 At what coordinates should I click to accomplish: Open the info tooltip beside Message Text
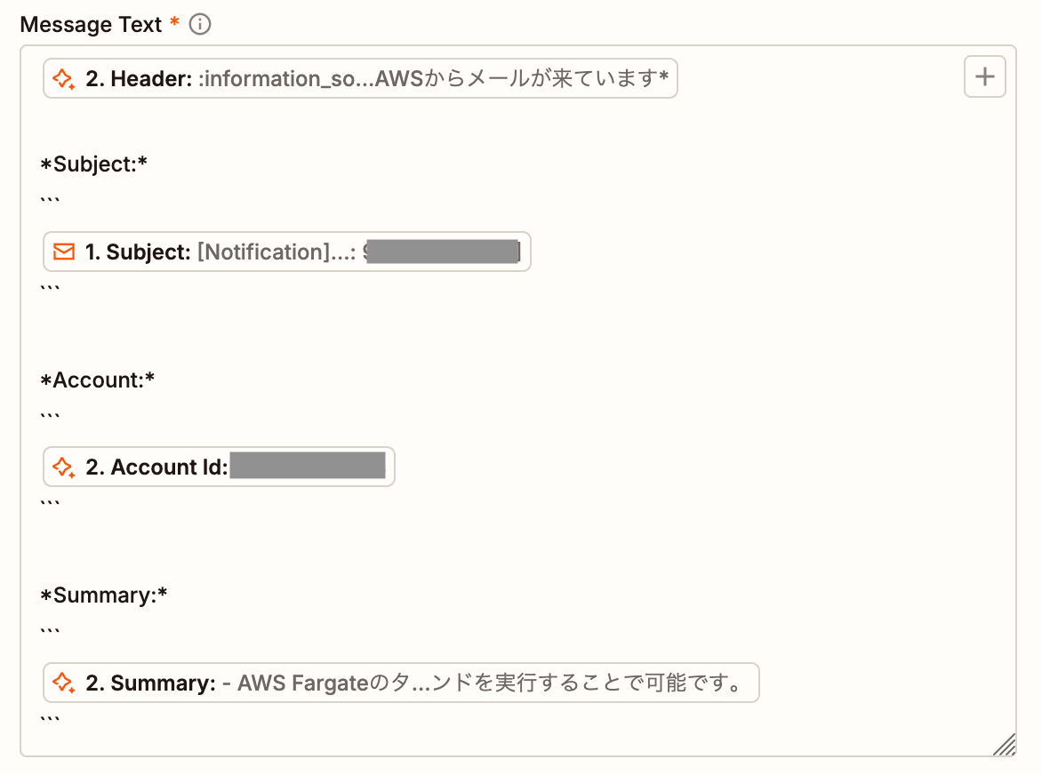200,24
